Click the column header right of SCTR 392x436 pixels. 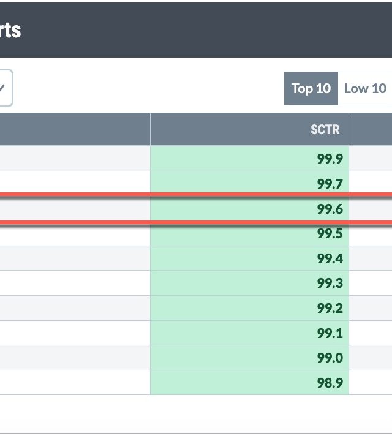pyautogui.click(x=371, y=130)
